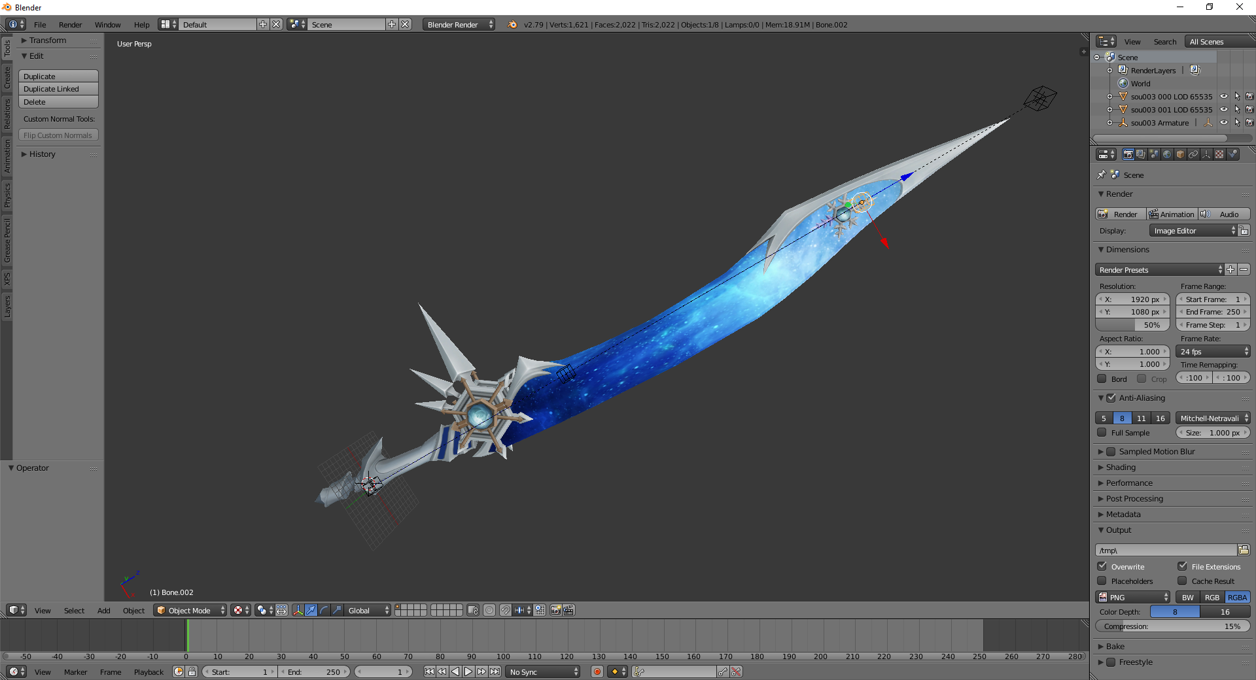Select the rotate manipulator arc icon
Screen dimensions: 1256x680
click(324, 610)
